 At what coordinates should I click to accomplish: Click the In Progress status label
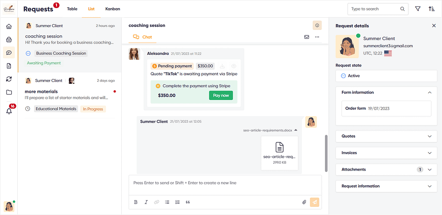(93, 109)
